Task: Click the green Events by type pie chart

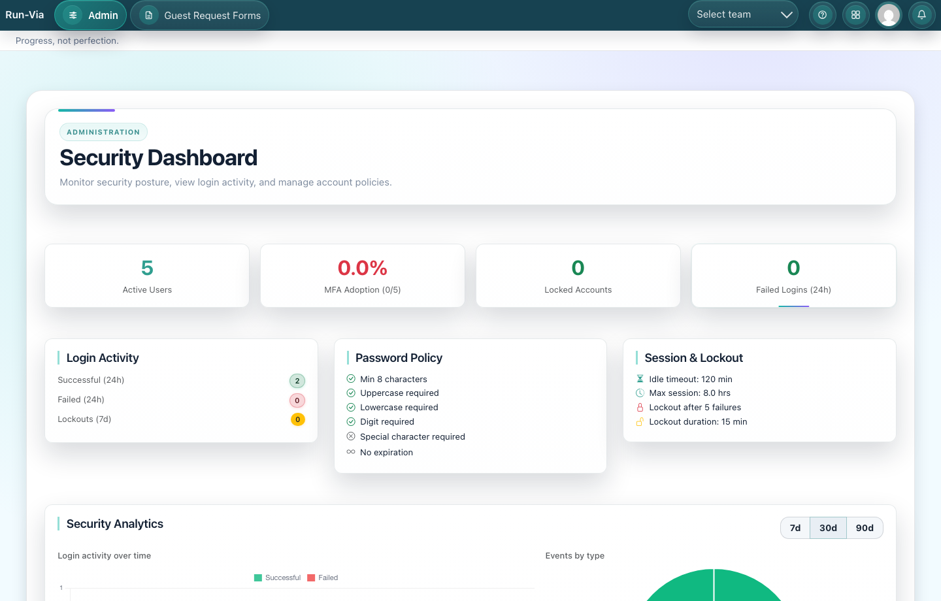Action: click(714, 587)
